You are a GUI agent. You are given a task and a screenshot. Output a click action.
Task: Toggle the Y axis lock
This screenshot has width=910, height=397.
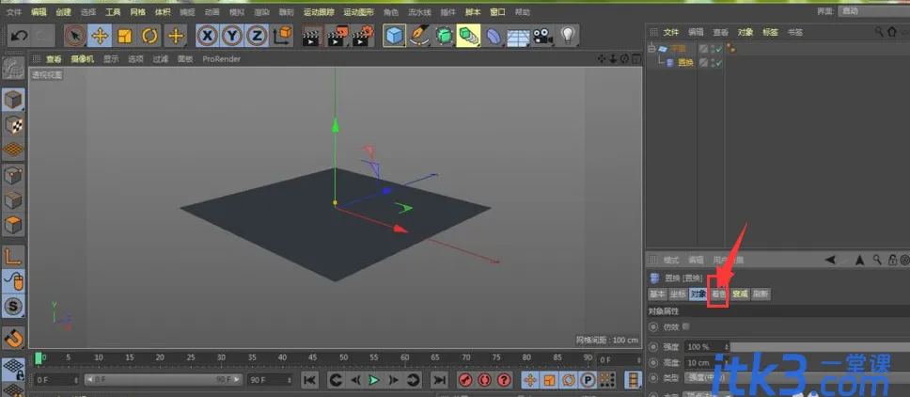[x=232, y=36]
